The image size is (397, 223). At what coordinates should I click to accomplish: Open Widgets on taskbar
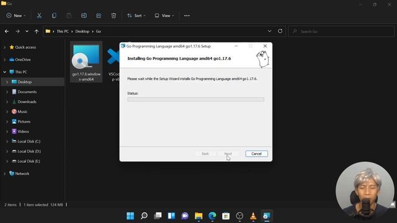pyautogui.click(x=171, y=216)
